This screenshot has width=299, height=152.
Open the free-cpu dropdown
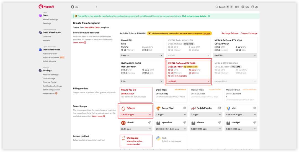(142, 55)
